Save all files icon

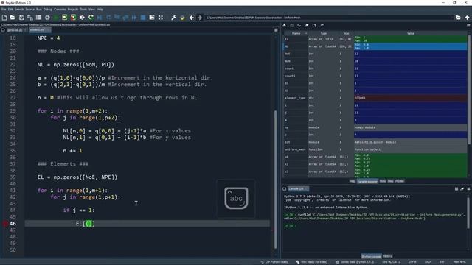(x=30, y=18)
